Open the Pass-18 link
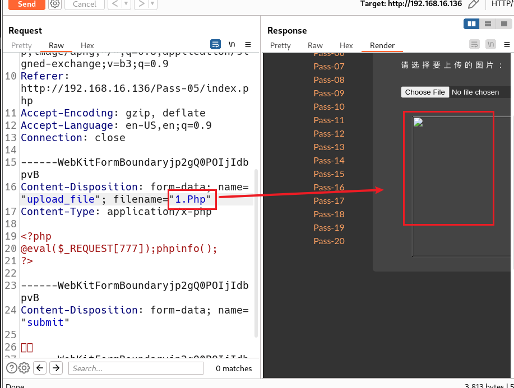This screenshot has width=514, height=388. tap(329, 214)
